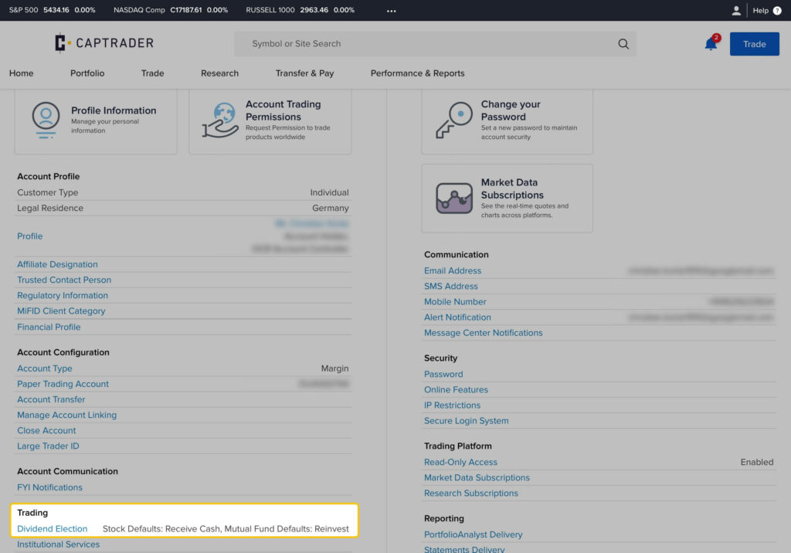Open Secure Login System link
The image size is (791, 553).
(x=466, y=421)
